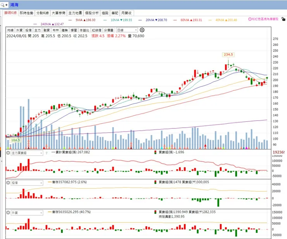Click the padlock icon at top right
This screenshot has height=239, width=287.
284,19
